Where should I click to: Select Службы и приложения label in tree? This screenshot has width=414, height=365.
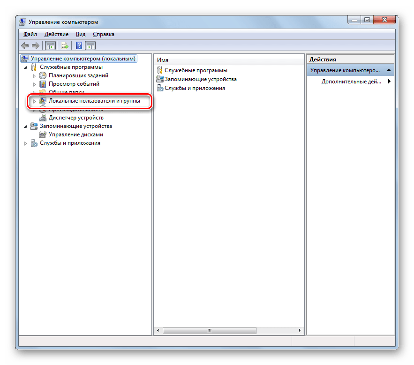click(70, 143)
